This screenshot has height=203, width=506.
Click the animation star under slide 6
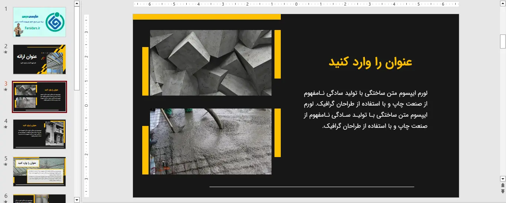point(6,201)
